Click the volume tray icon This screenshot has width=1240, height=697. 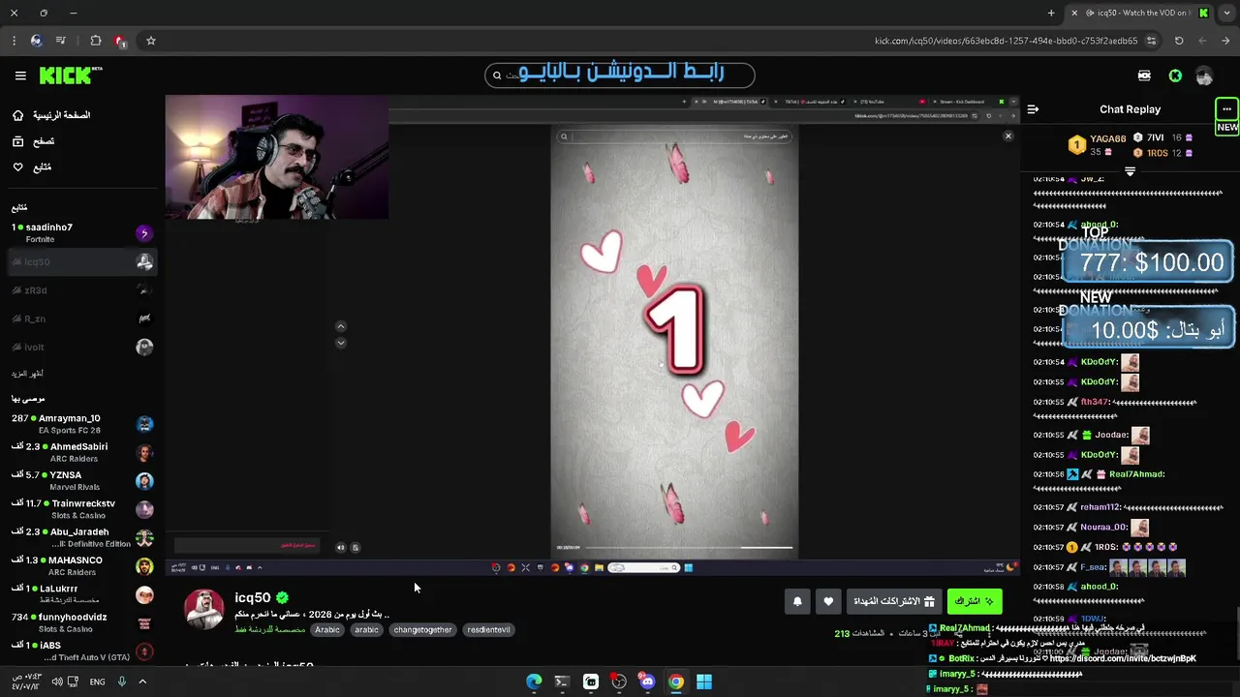pyautogui.click(x=57, y=682)
